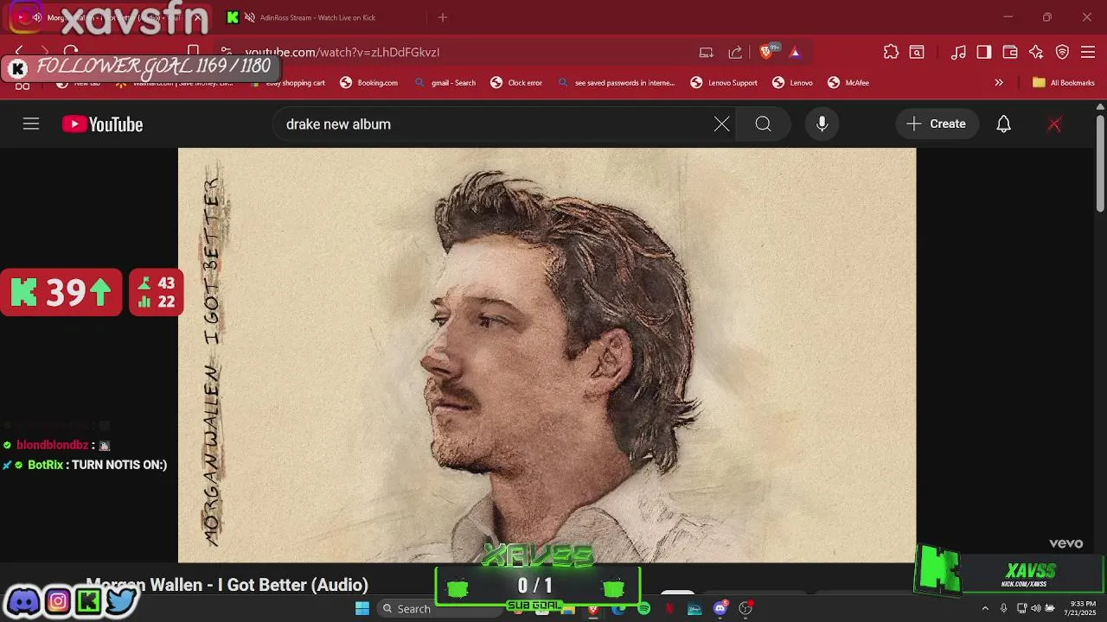Go to the YouTube home logo

tap(102, 124)
